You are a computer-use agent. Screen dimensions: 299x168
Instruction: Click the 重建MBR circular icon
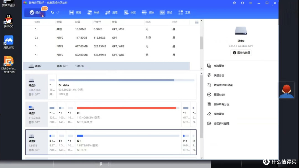[209, 95]
